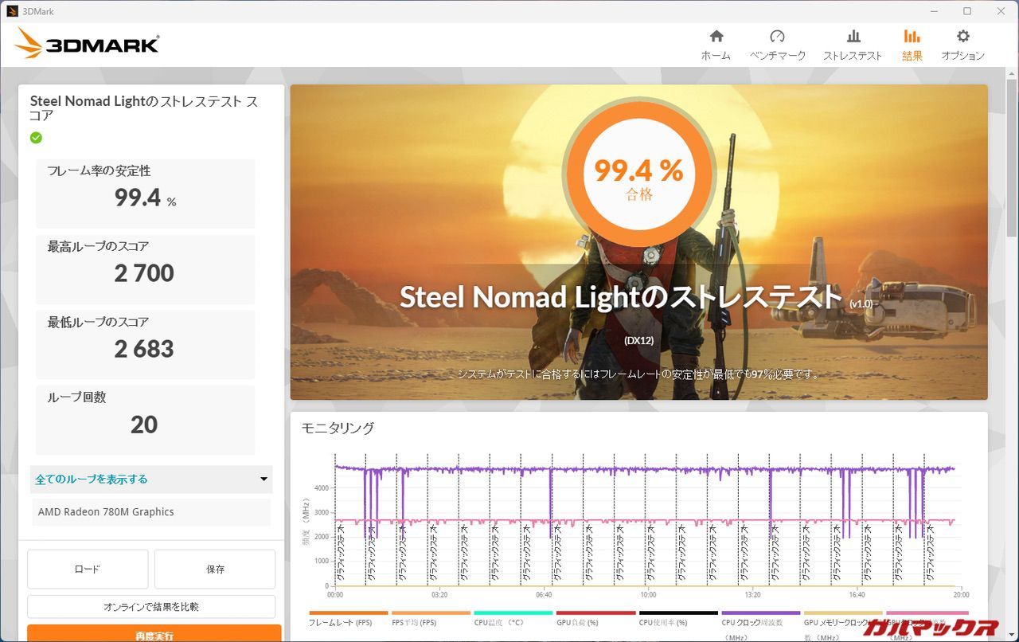Click the 3DMark logo in the header
Viewport: 1019px width, 642px height.
point(87,44)
